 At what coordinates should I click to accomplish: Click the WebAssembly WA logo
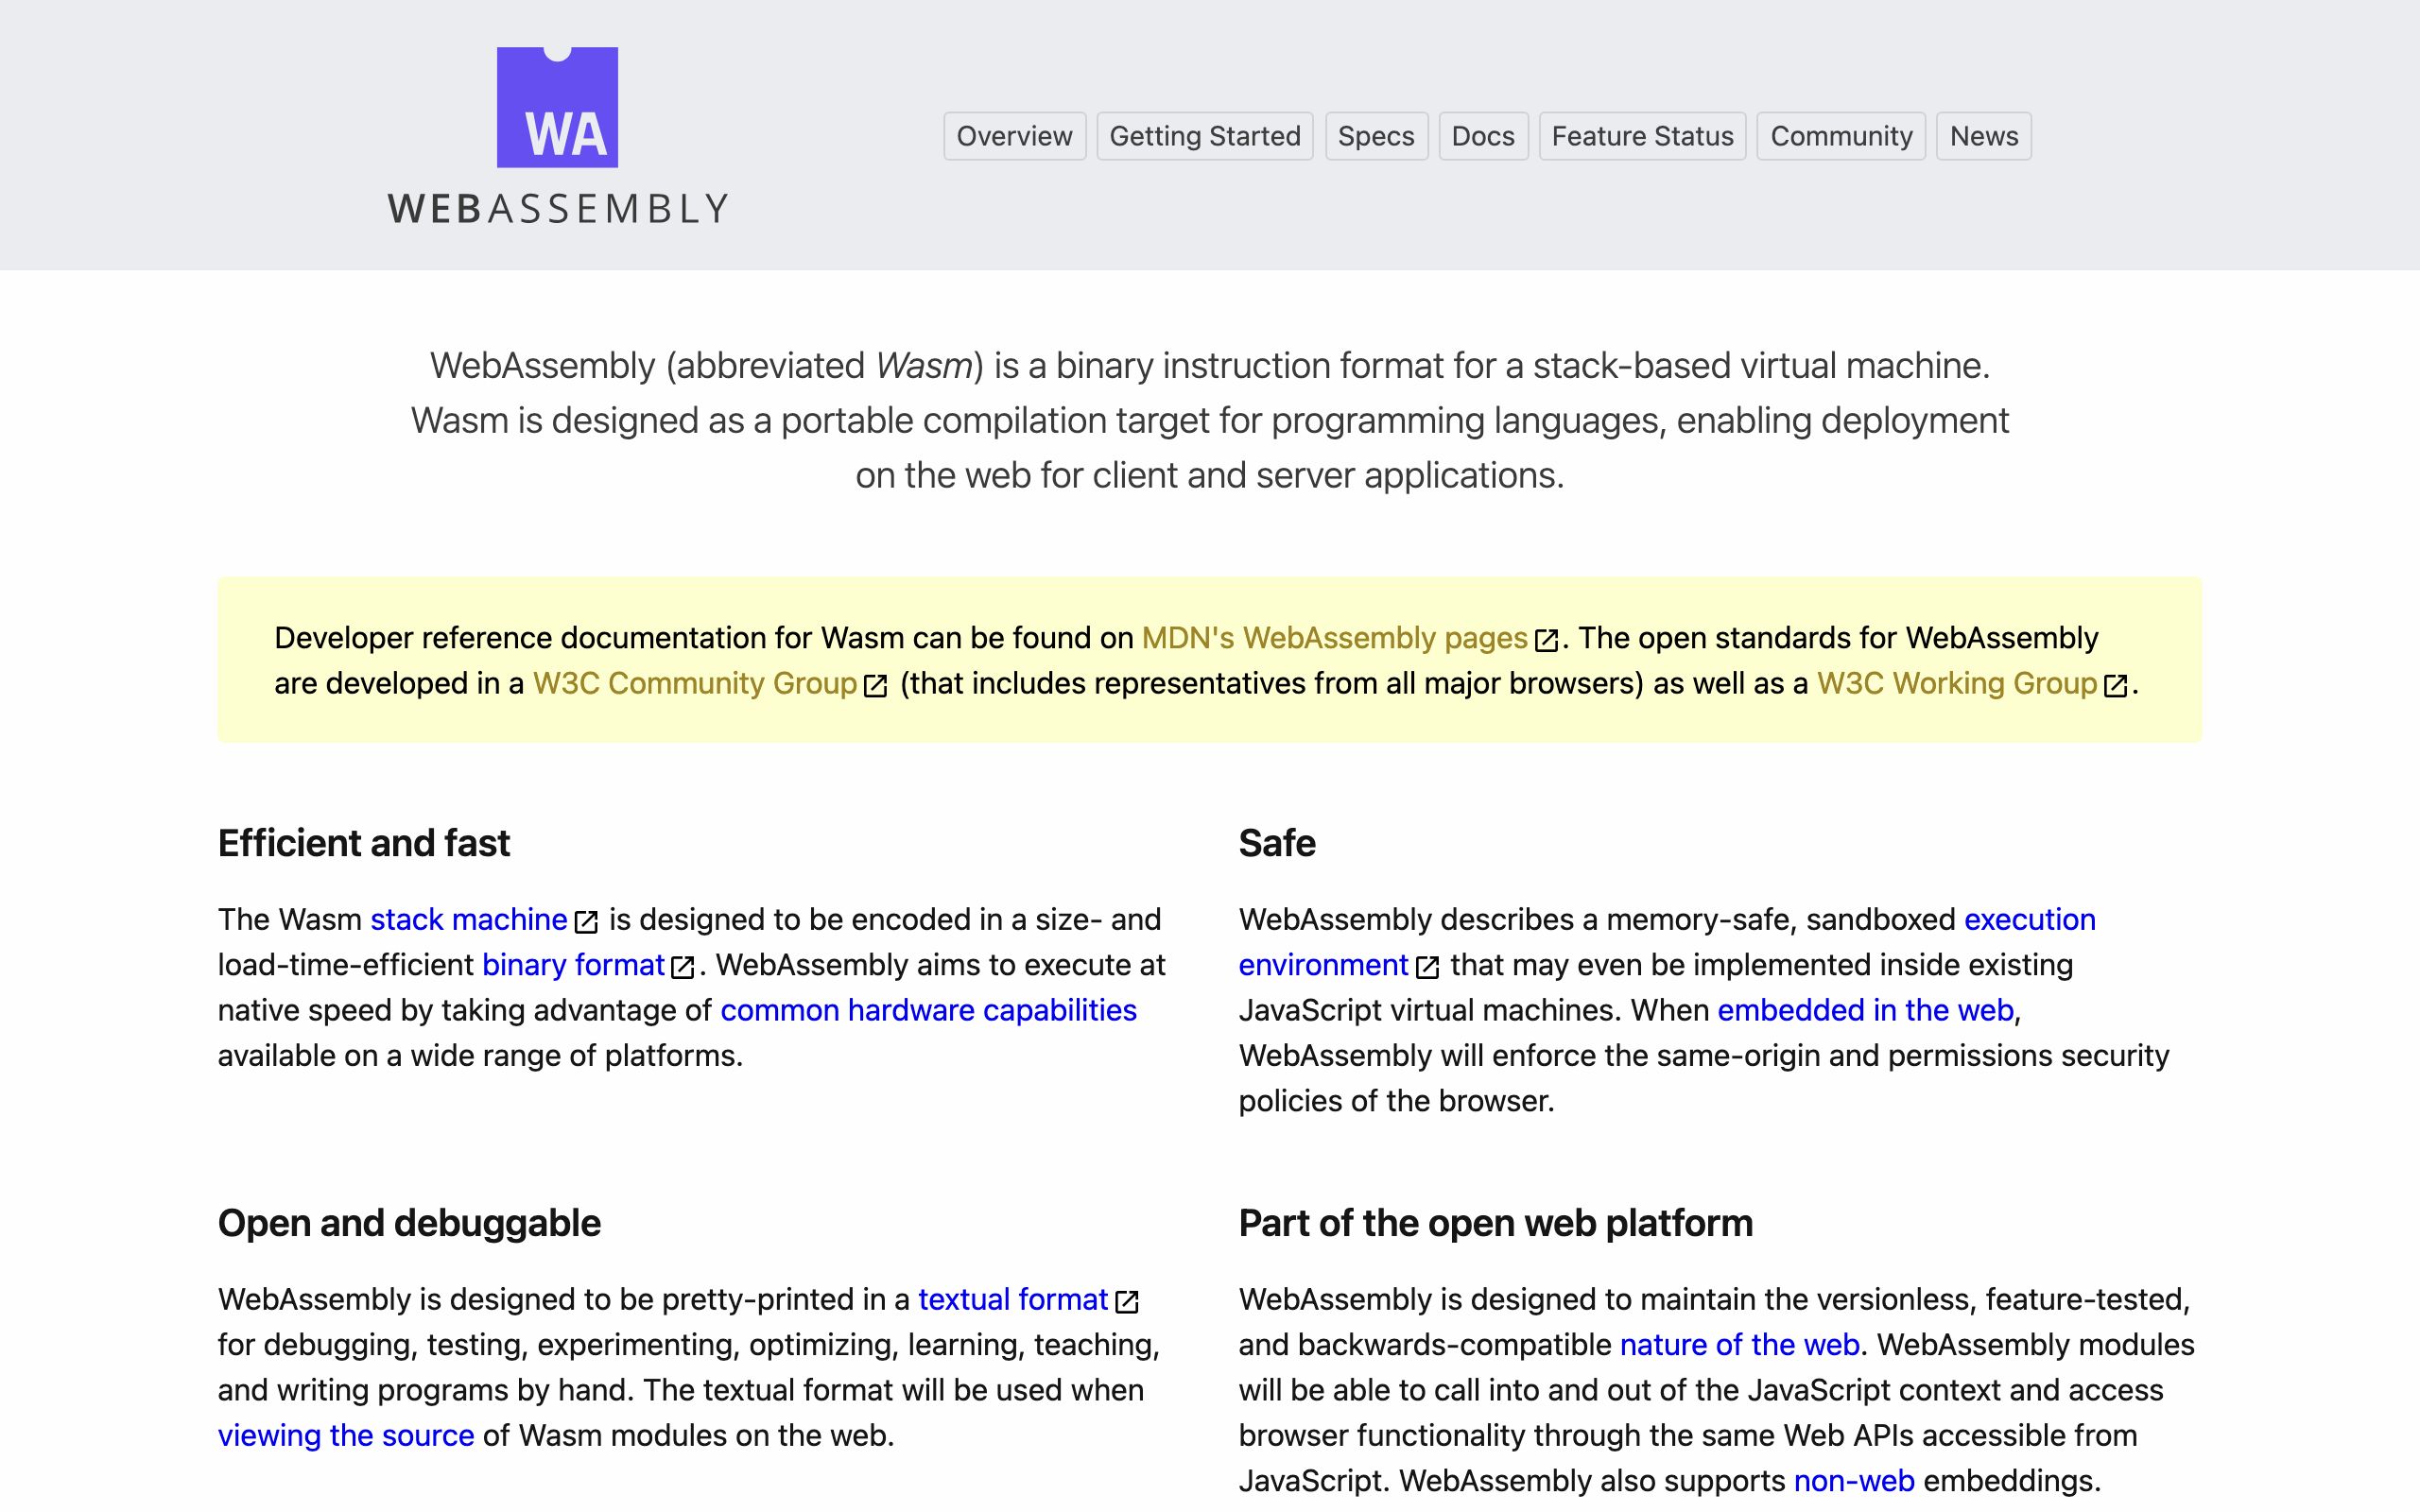[x=557, y=107]
